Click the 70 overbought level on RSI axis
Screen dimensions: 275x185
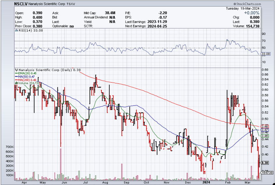264,41
